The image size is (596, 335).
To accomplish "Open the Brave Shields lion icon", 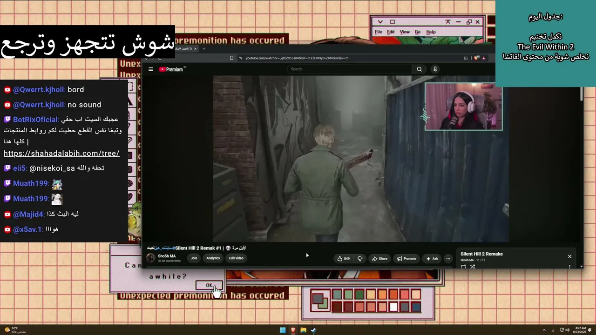I will [476, 58].
